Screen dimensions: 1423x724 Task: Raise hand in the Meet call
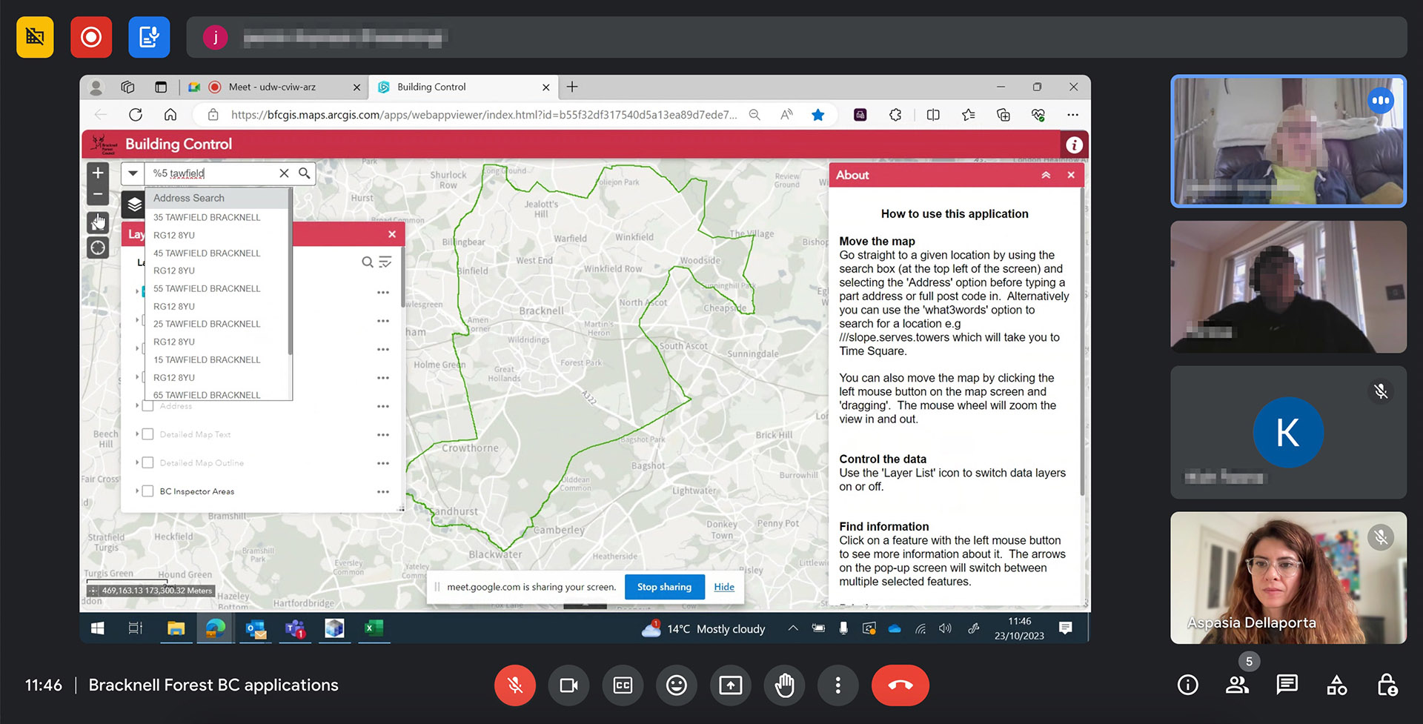(785, 685)
